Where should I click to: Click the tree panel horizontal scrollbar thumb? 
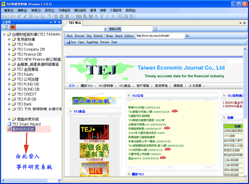pyautogui.click(x=27, y=180)
